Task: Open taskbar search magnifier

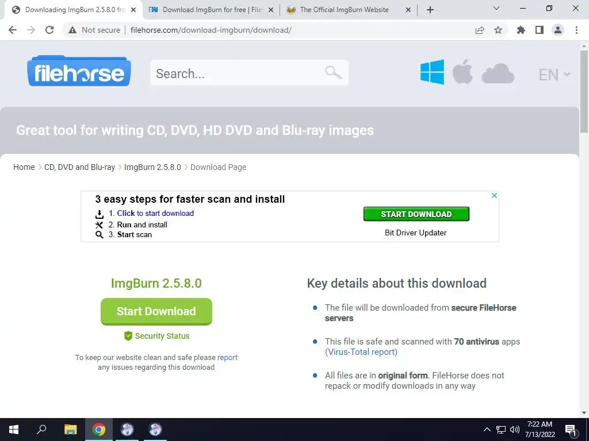Action: 41,430
